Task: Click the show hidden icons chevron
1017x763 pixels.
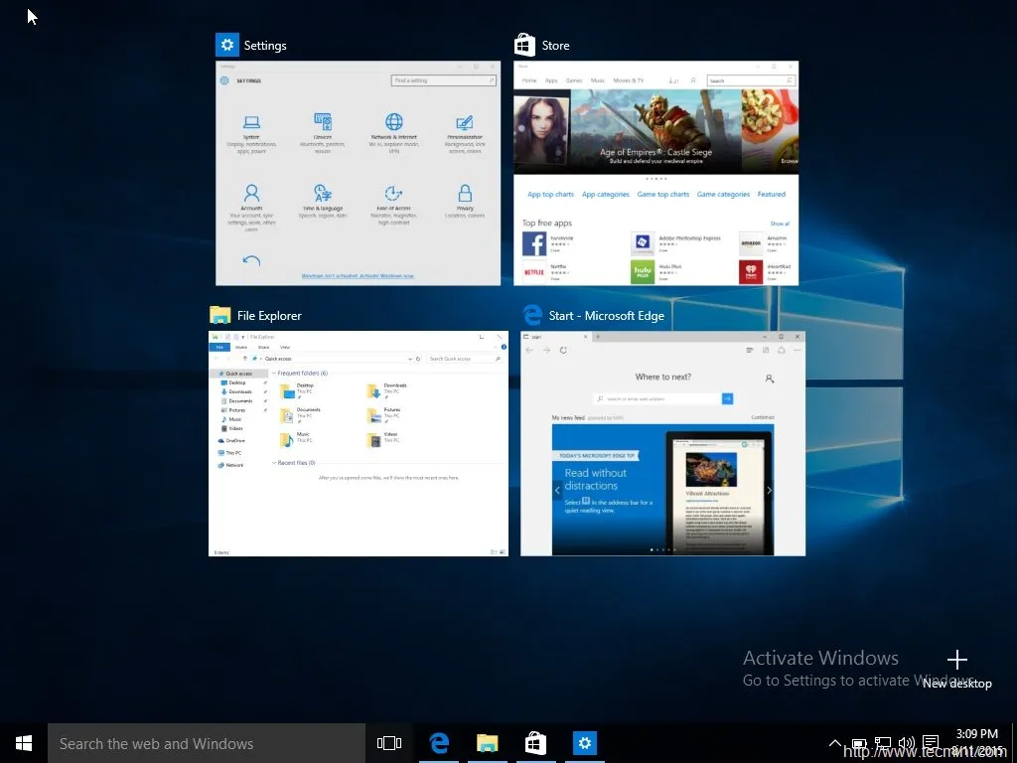Action: click(835, 743)
